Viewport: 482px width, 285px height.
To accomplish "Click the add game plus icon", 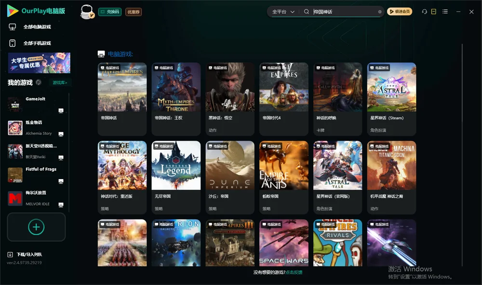I will 36,227.
